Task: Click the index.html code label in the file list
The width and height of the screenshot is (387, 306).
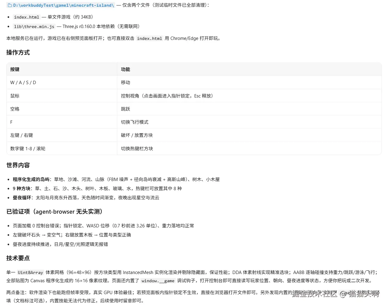Action: coord(27,17)
